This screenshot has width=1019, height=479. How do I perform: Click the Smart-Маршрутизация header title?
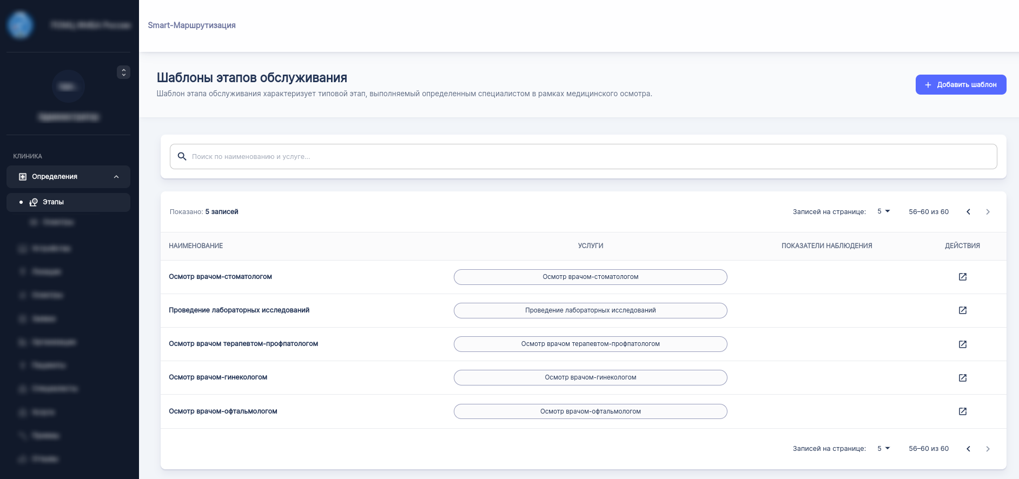(191, 25)
